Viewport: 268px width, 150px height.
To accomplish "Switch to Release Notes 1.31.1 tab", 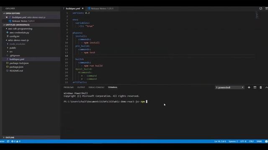I will 102,8.
